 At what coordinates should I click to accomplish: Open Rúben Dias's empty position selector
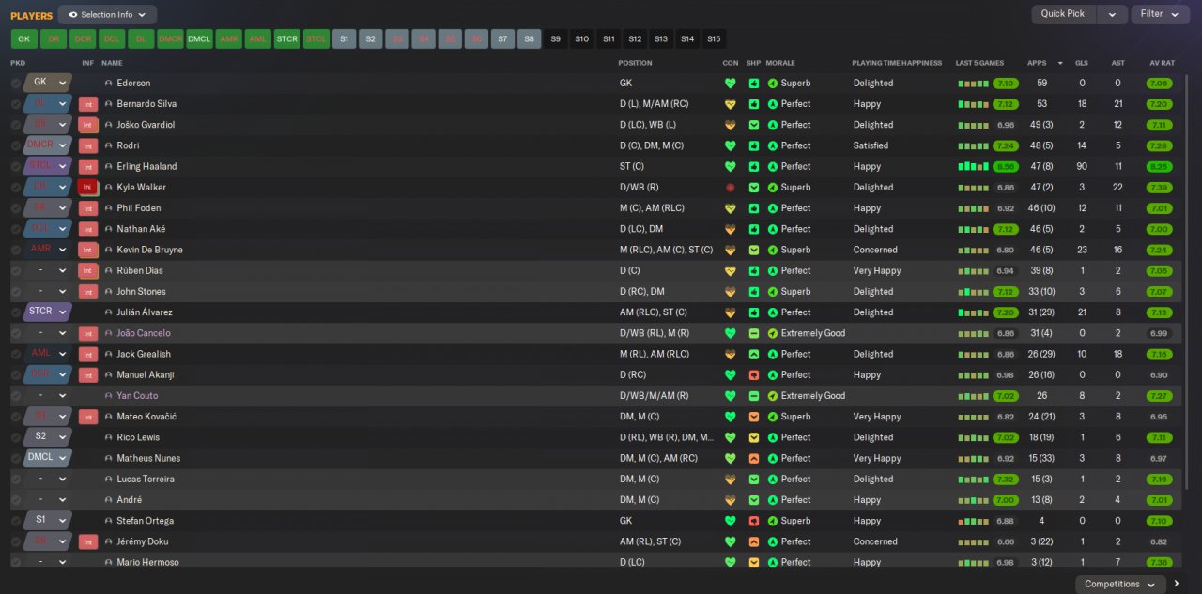click(48, 270)
